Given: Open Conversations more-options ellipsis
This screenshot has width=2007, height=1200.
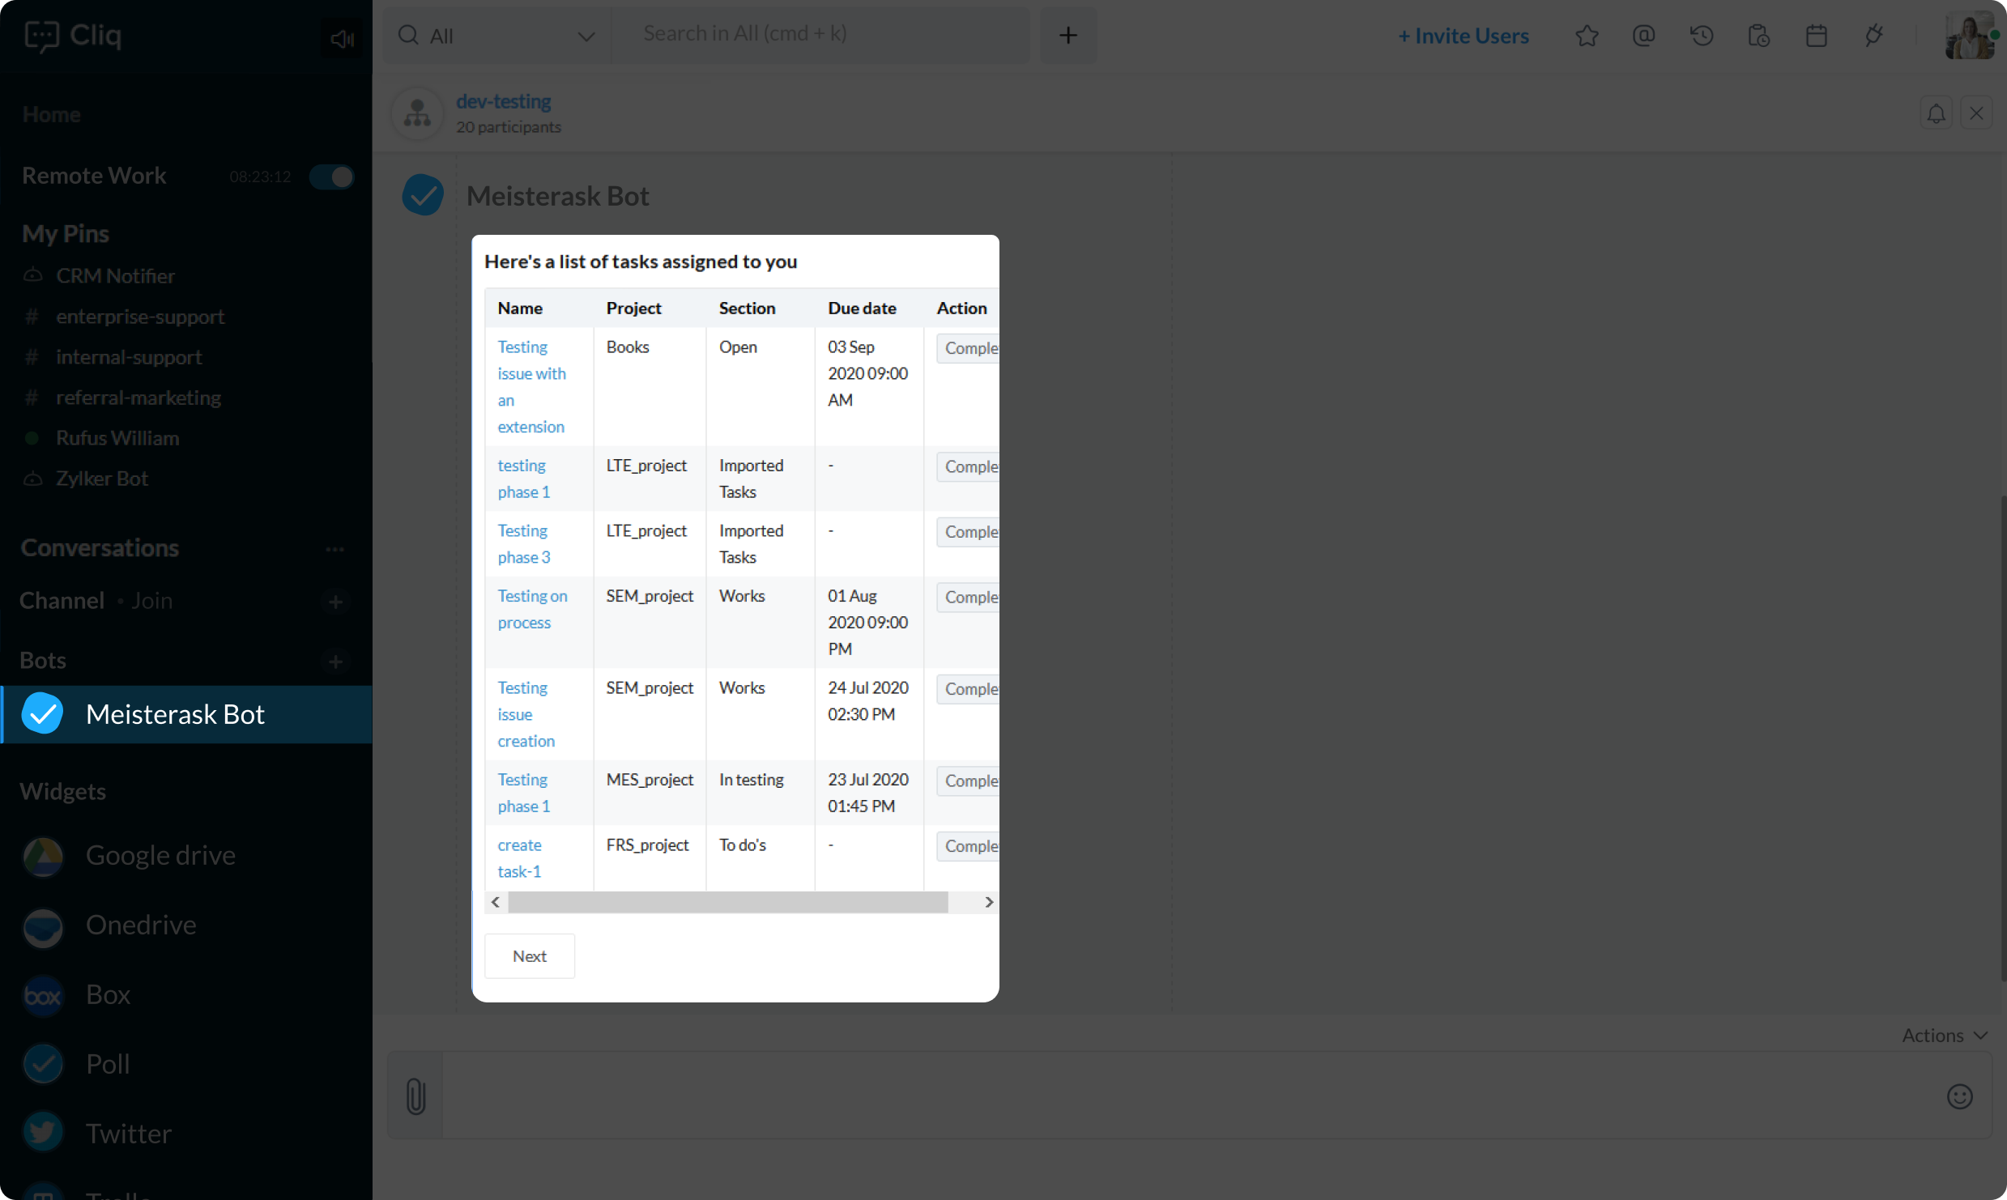Looking at the screenshot, I should tap(335, 549).
